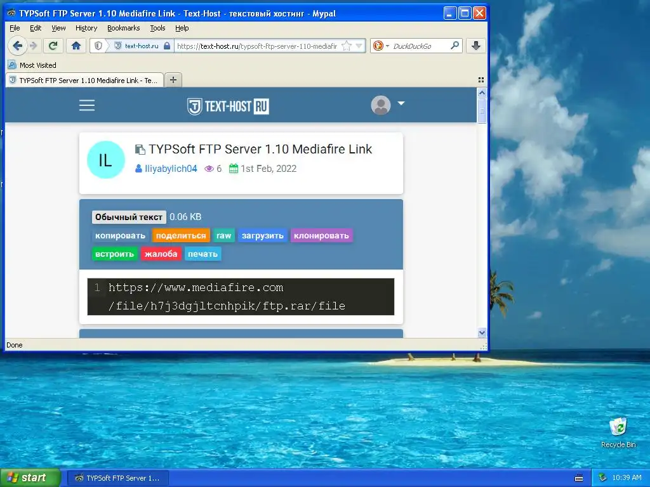Click the IL circular author avatar
The width and height of the screenshot is (650, 487).
point(106,160)
